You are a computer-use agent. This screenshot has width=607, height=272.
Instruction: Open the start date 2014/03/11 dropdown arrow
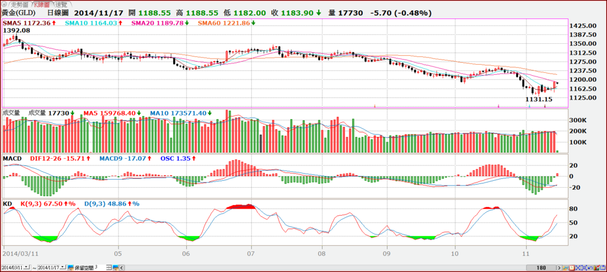27,267
